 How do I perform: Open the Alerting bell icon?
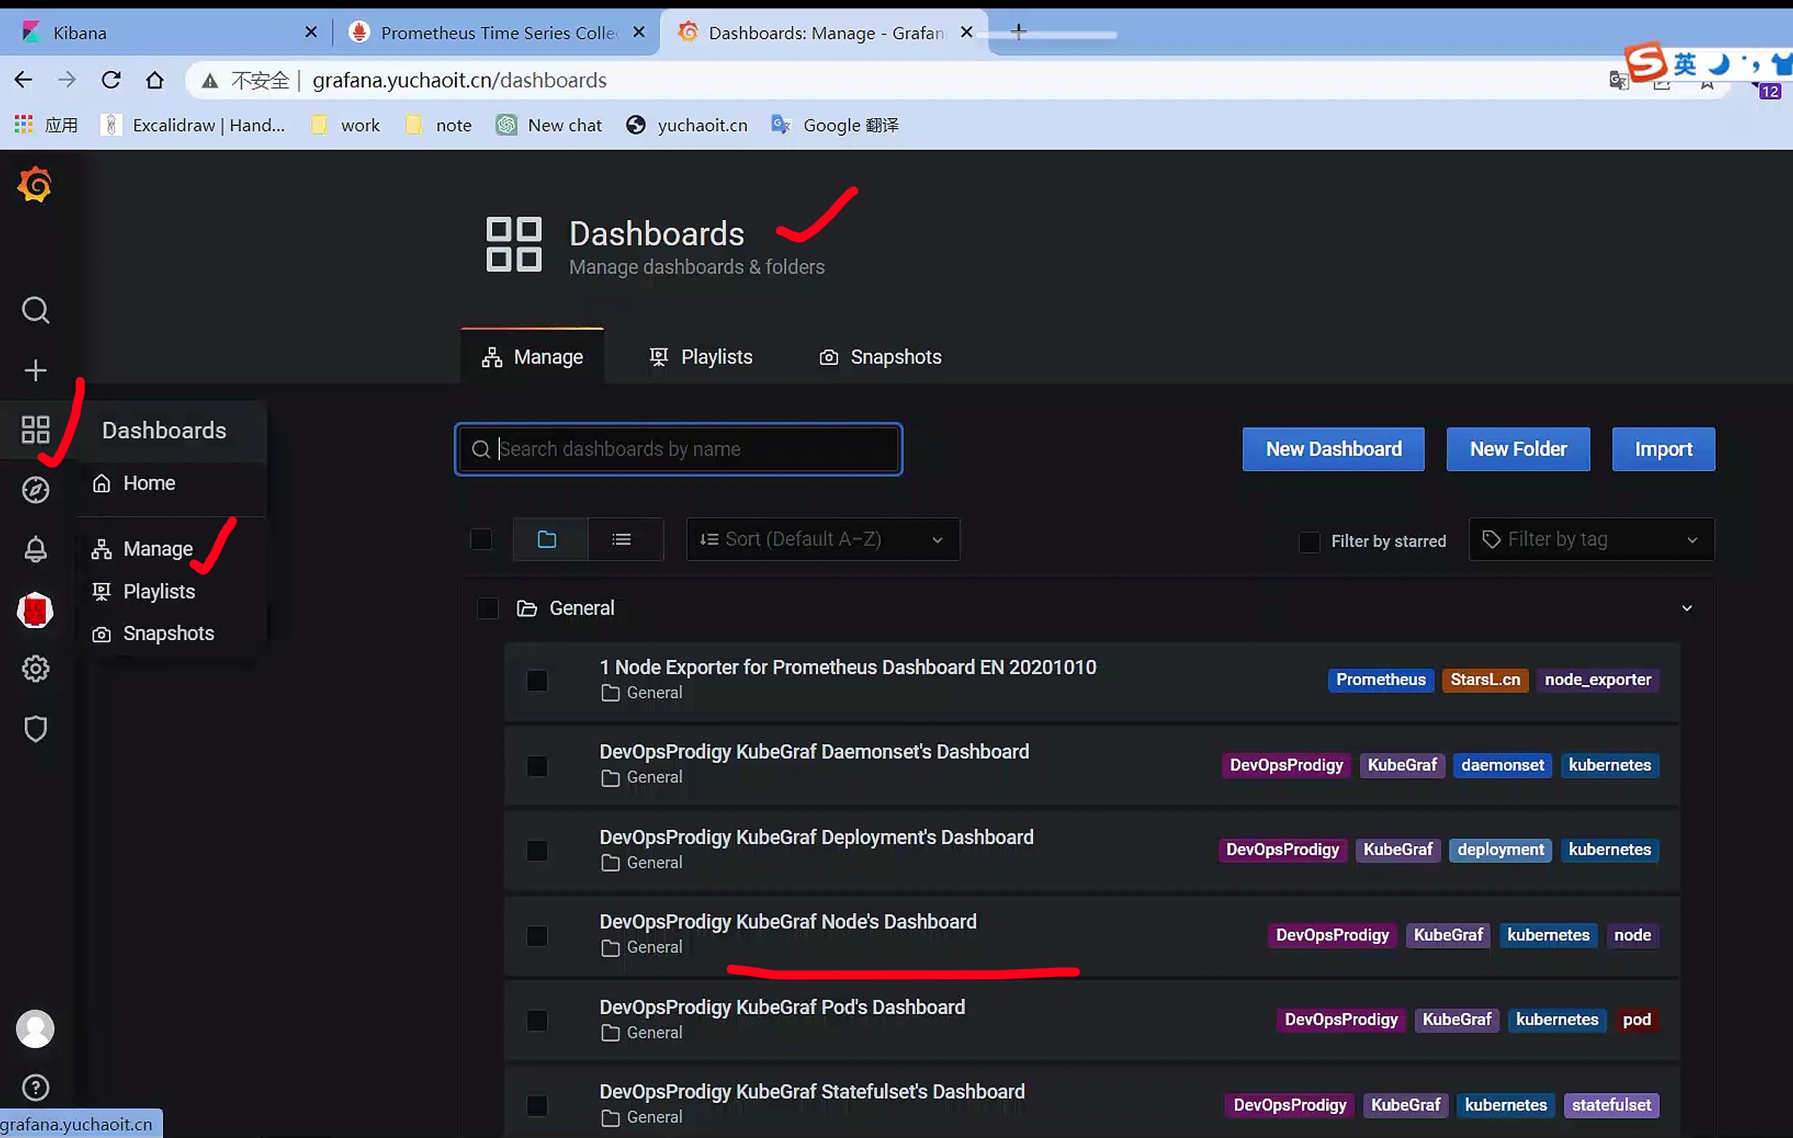point(35,549)
